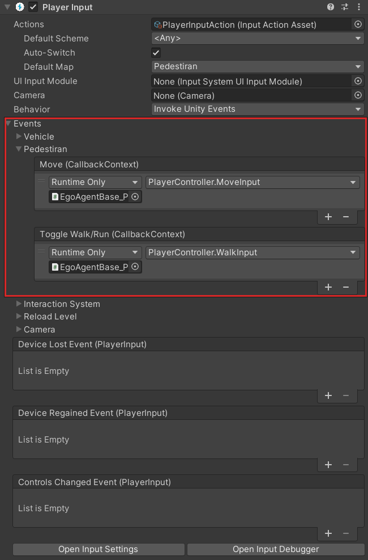
Task: Open object picker for Move event target
Action: (135, 197)
